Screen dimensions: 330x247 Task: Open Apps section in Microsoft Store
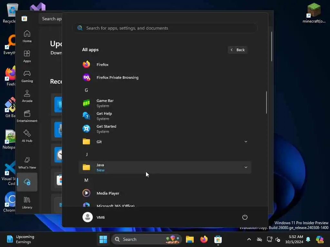point(27,56)
